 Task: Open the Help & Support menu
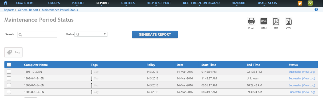coord(159,3)
